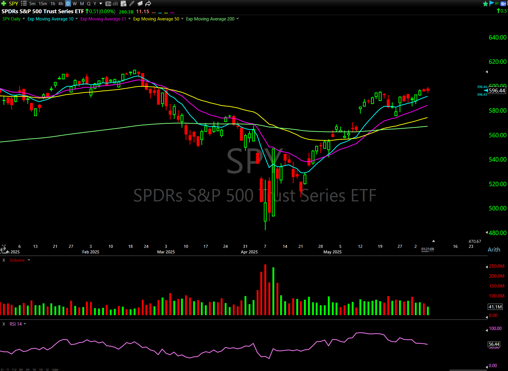Click the 1M range button
This screenshot has width=508, height=371.
coord(34,370)
